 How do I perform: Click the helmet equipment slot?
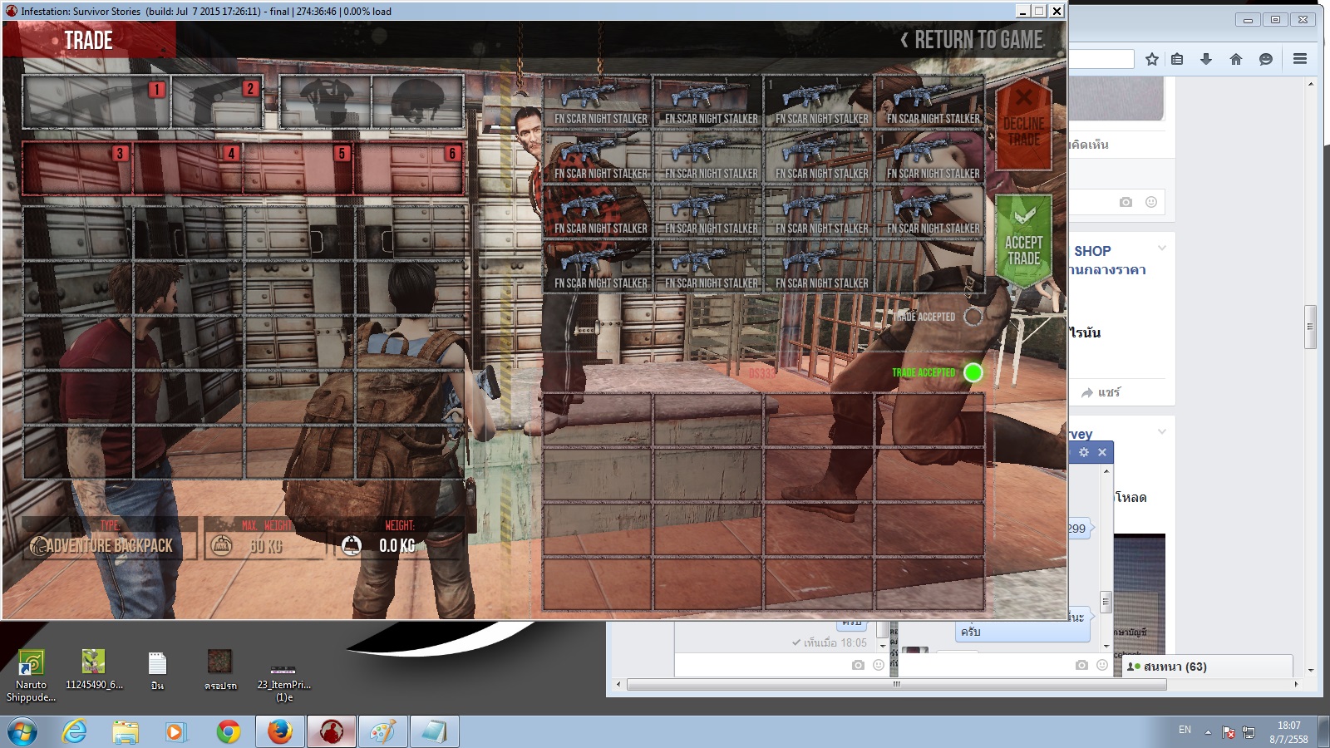pos(418,101)
